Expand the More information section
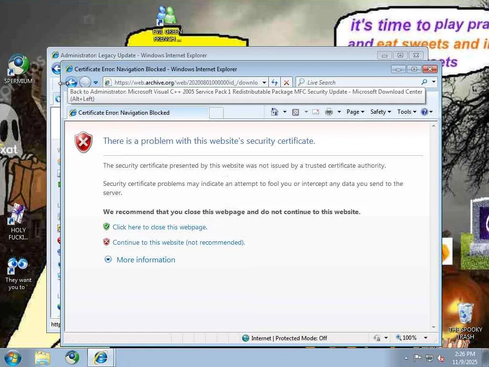 click(x=108, y=259)
